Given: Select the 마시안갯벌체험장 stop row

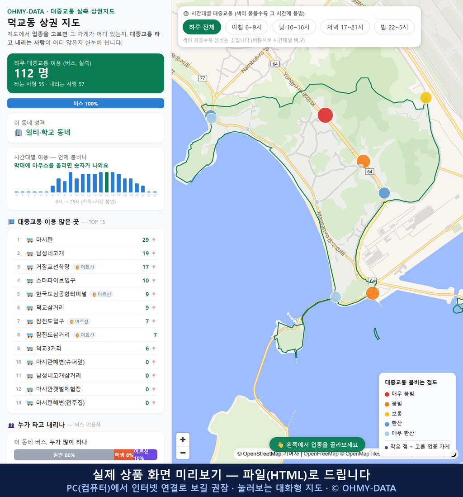Looking at the screenshot, I should tap(85, 389).
